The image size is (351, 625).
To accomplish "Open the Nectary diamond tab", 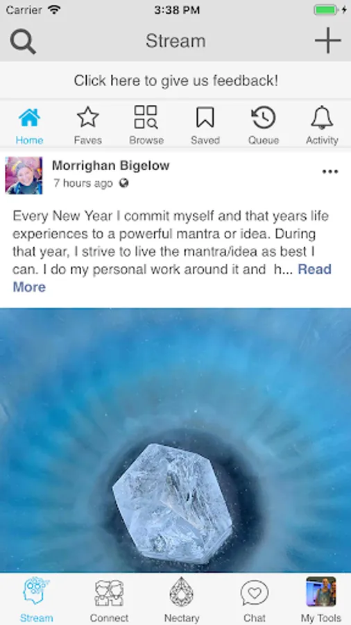I will tap(182, 599).
